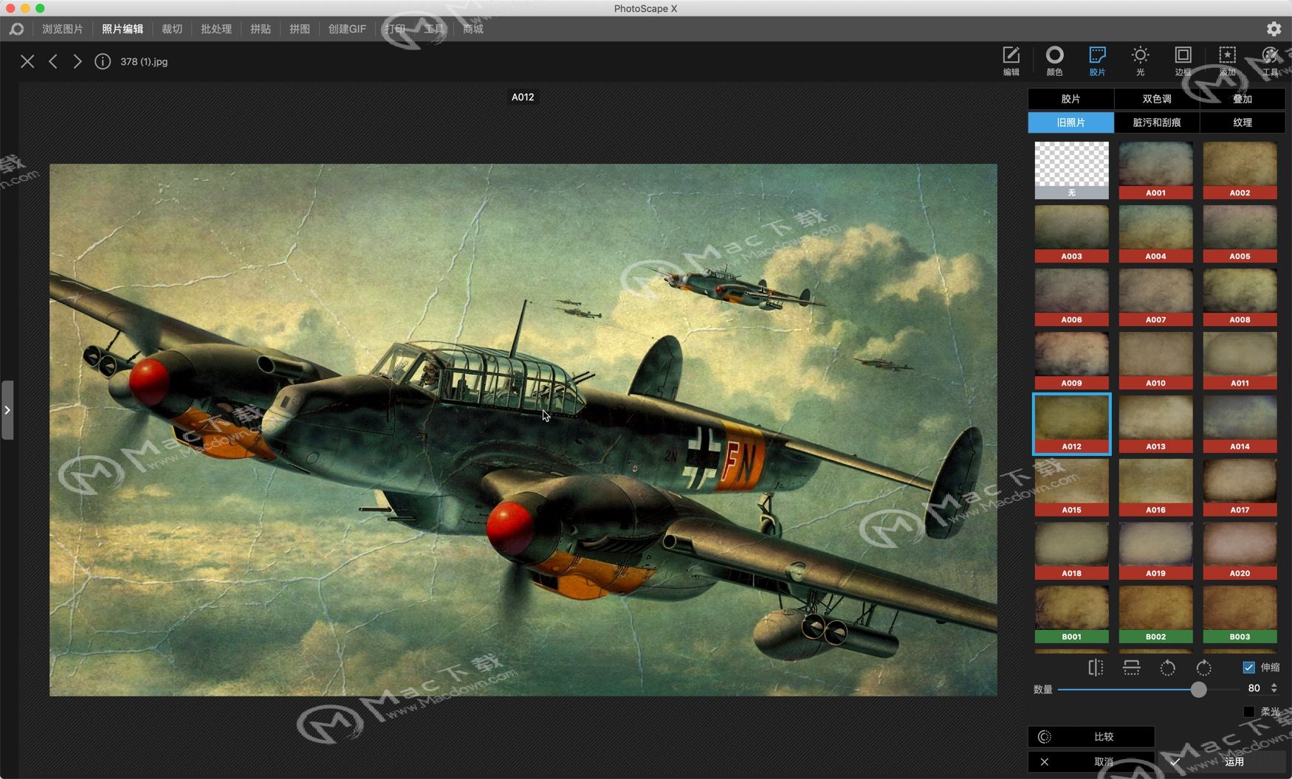Open the 裁切 cut out tab
1292x779 pixels.
(x=172, y=29)
